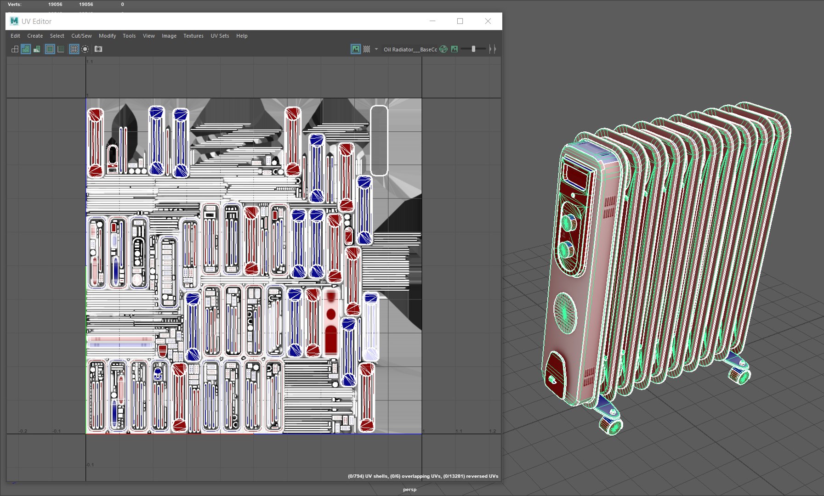824x496 pixels.
Task: Click the image dimming slider handle
Action: coord(473,49)
